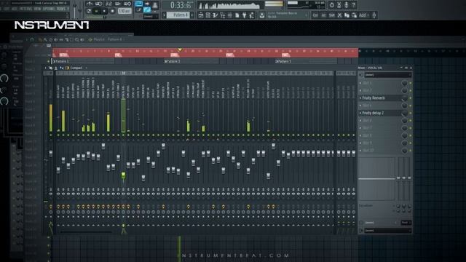466x262 pixels.
Task: Expand the Fruity delay 2 slot arrow
Action: pyautogui.click(x=360, y=113)
